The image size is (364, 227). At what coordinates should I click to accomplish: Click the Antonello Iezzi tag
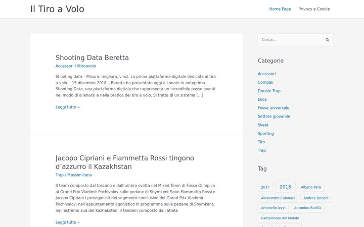pos(273,208)
